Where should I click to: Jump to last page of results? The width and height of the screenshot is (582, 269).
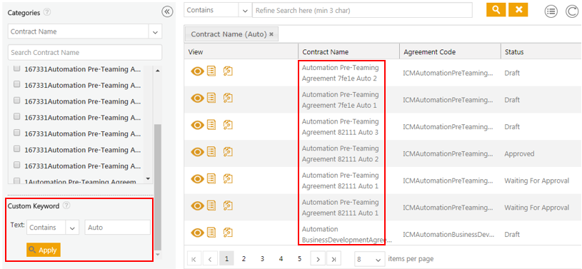tap(333, 259)
